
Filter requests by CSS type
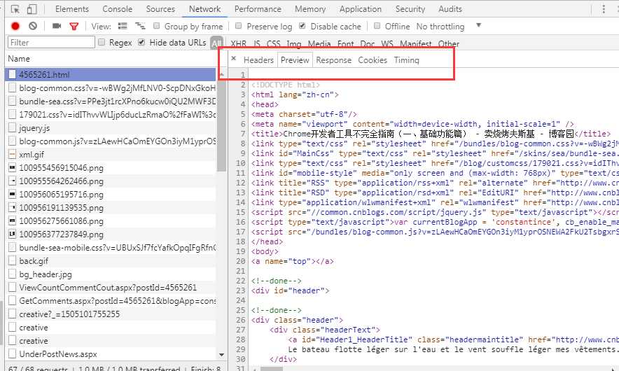pos(273,43)
